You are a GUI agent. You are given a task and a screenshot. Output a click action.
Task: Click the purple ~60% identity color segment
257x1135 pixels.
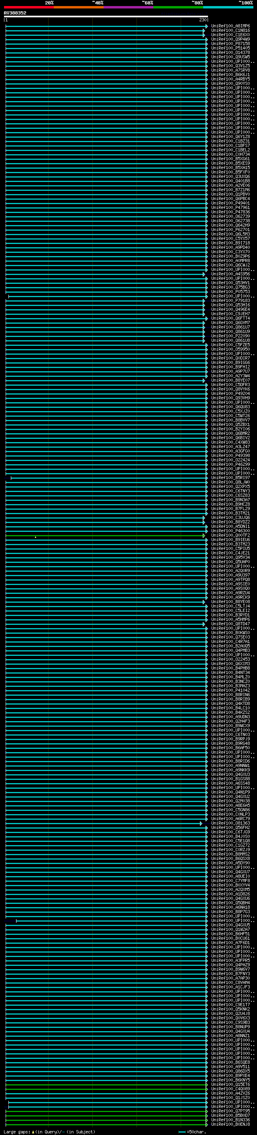tap(129, 7)
